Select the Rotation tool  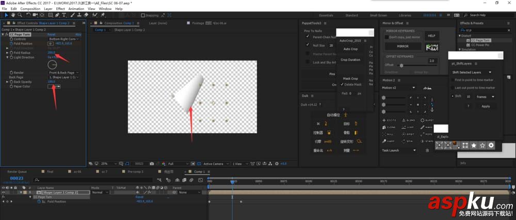point(28,15)
